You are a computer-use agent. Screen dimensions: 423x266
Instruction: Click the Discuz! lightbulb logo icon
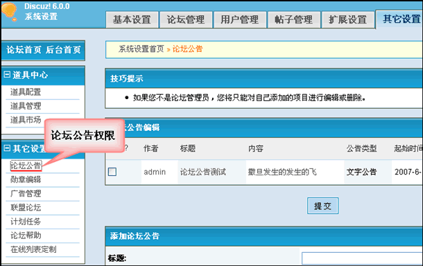(9, 11)
